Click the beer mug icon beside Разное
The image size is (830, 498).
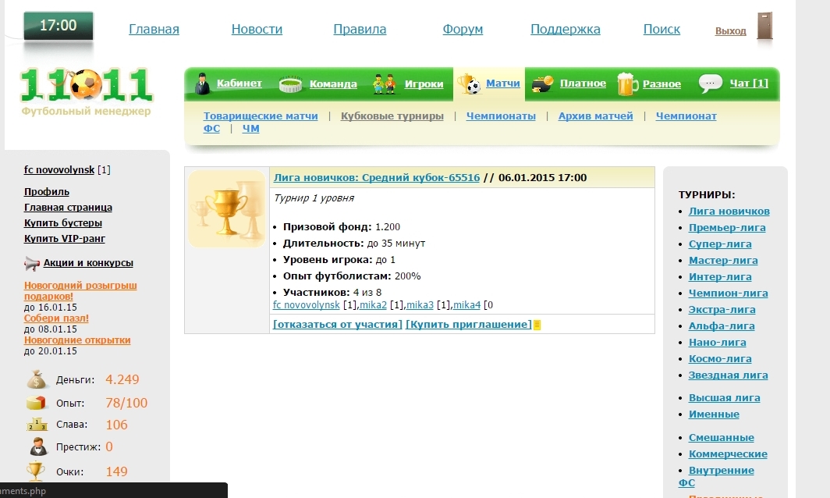coord(627,84)
